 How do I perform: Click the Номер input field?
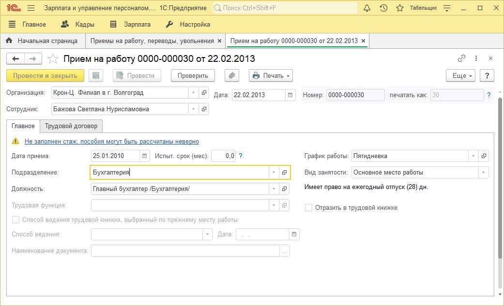(355, 95)
